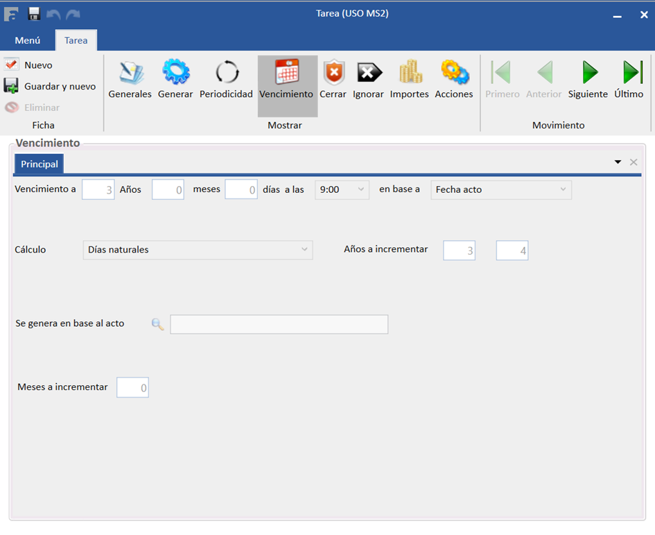Open the time dropdown showing 9:00
The width and height of the screenshot is (655, 535).
(342, 189)
